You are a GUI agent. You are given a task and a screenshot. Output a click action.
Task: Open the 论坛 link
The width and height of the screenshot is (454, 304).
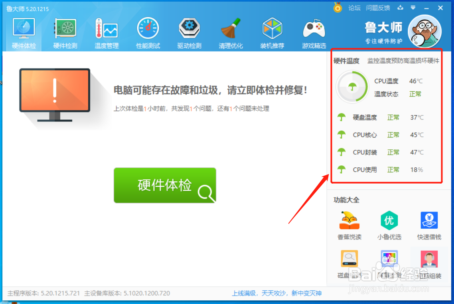click(354, 8)
